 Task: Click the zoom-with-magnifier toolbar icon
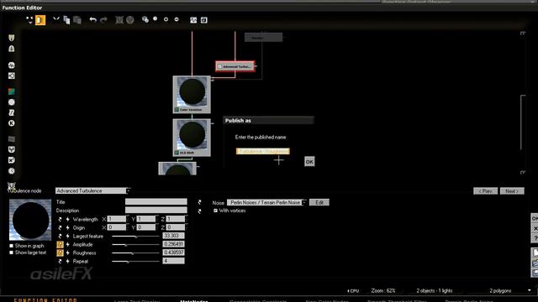point(145,19)
